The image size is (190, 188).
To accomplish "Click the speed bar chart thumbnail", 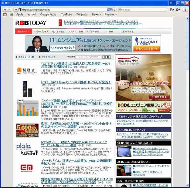I will 28,108.
